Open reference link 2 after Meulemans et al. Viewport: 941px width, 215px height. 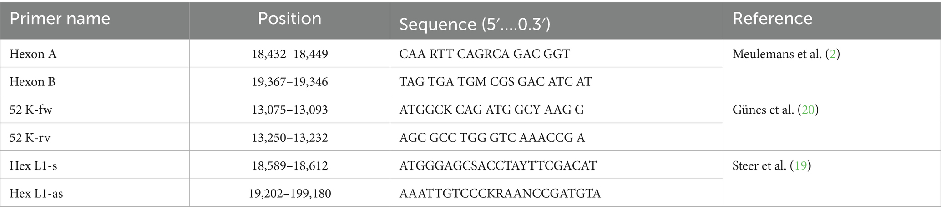832,54
